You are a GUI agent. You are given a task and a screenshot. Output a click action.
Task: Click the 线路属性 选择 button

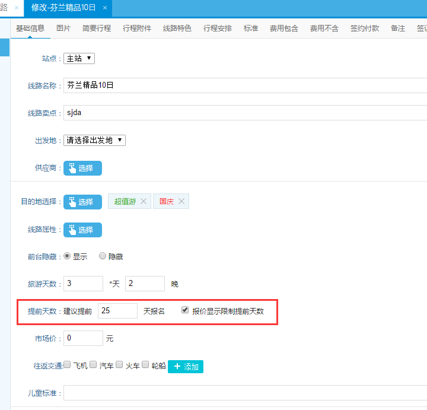coord(82,230)
